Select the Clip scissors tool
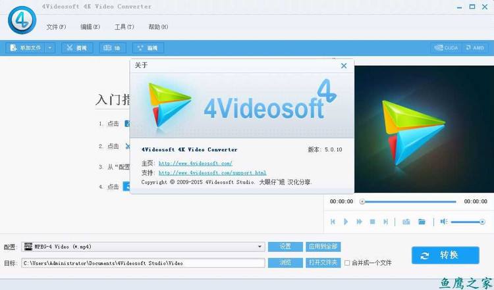The height and width of the screenshot is (290, 494). coord(77,48)
